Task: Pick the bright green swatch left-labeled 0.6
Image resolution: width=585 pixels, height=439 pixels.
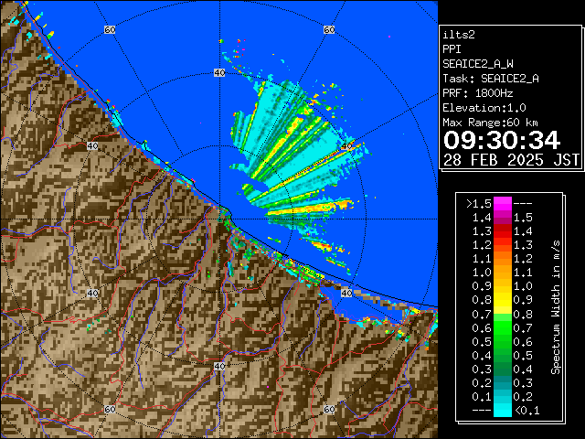Action: (x=503, y=327)
